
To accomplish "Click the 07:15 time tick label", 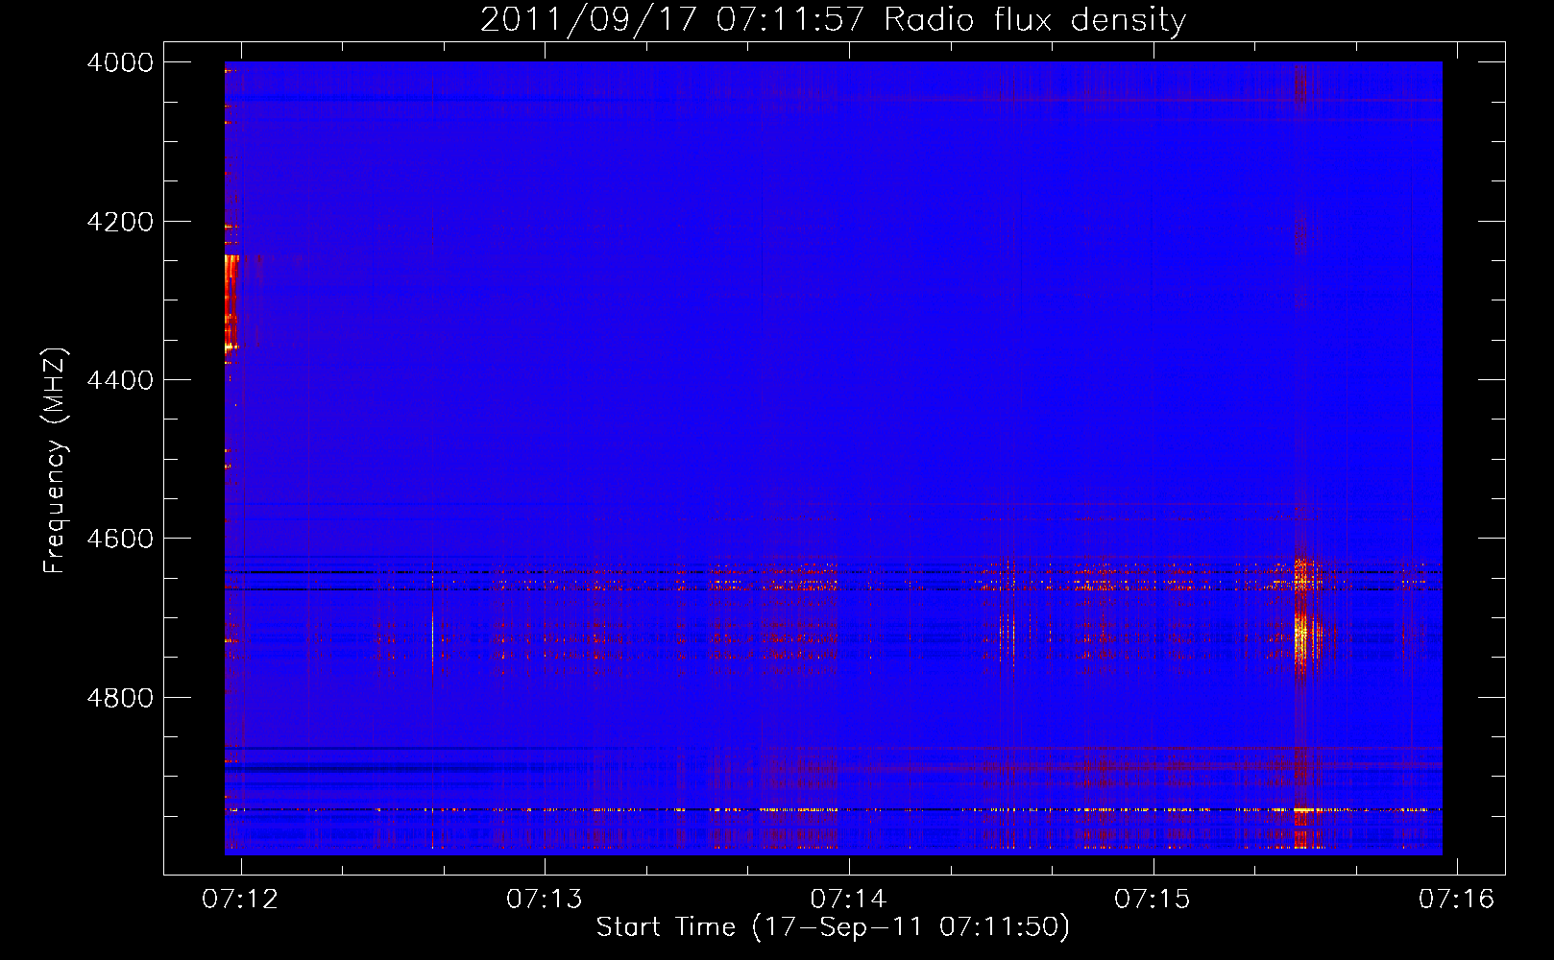I will pyautogui.click(x=1152, y=899).
